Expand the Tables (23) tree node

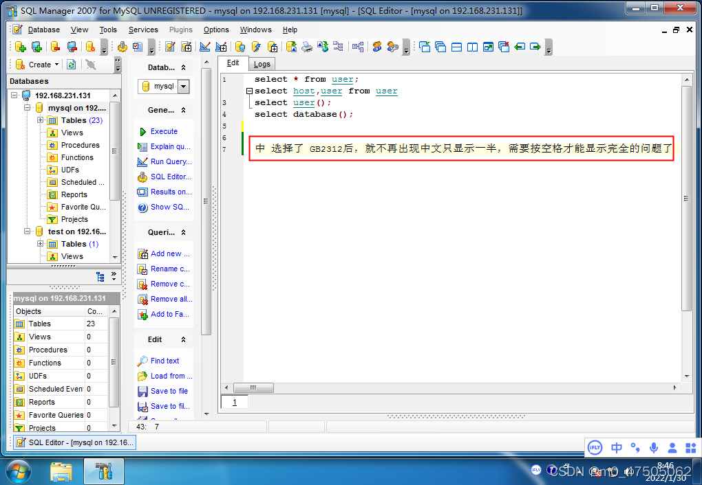pyautogui.click(x=40, y=120)
